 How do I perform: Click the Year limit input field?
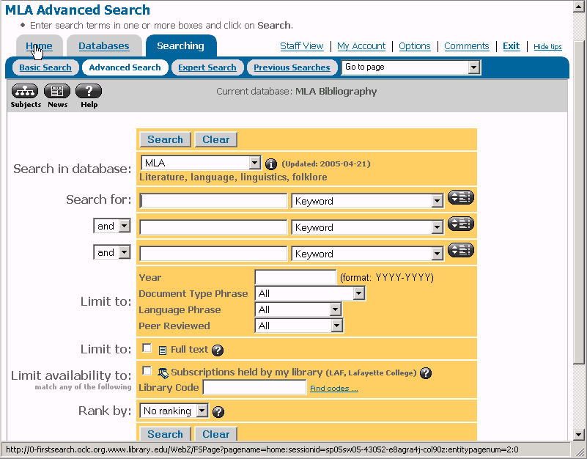click(295, 277)
